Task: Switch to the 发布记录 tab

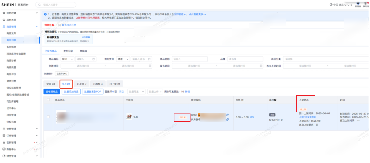Action: pos(68,51)
